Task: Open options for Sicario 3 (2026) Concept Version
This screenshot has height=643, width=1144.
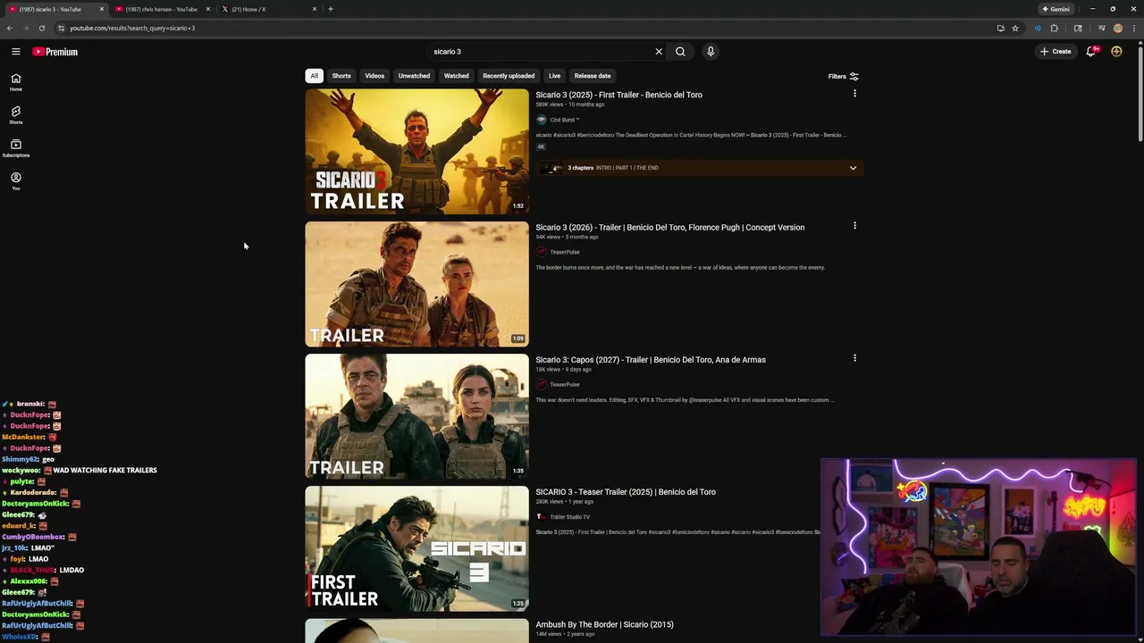Action: pyautogui.click(x=854, y=226)
